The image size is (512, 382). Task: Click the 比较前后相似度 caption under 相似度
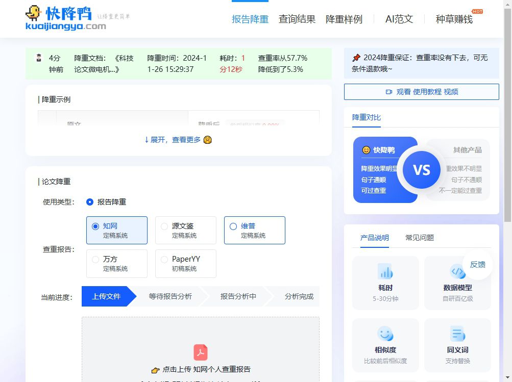(385, 361)
